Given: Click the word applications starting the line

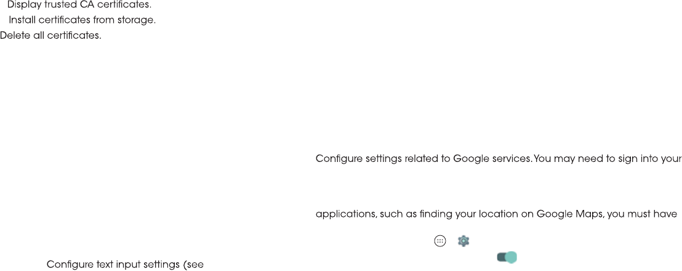Looking at the screenshot, I should click(x=341, y=215).
